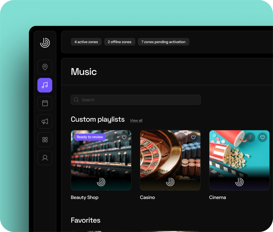This screenshot has height=232, width=273.
Task: Click View all link for Custom playlists
Action: pos(136,120)
